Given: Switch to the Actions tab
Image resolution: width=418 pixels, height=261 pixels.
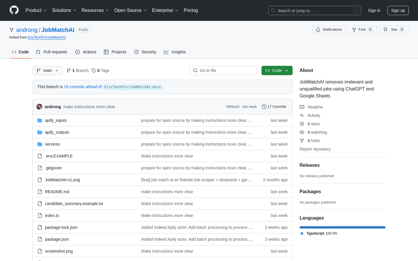Looking at the screenshot, I should tap(86, 52).
